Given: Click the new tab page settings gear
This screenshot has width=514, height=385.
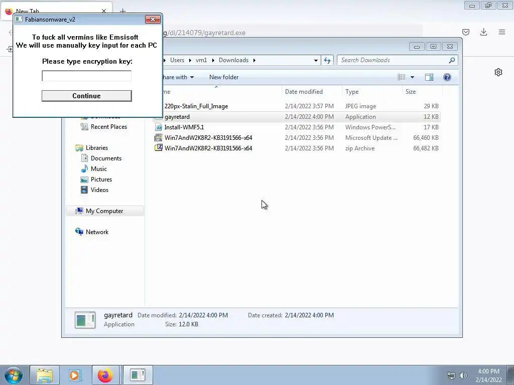Looking at the screenshot, I should point(498,72).
